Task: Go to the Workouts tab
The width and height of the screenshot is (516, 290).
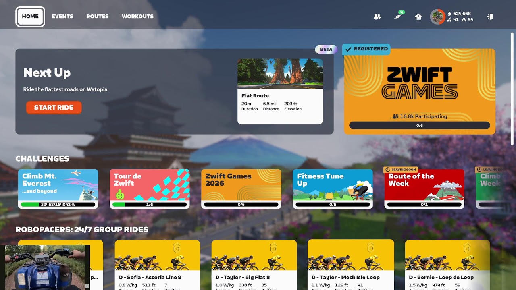Action: (x=137, y=17)
